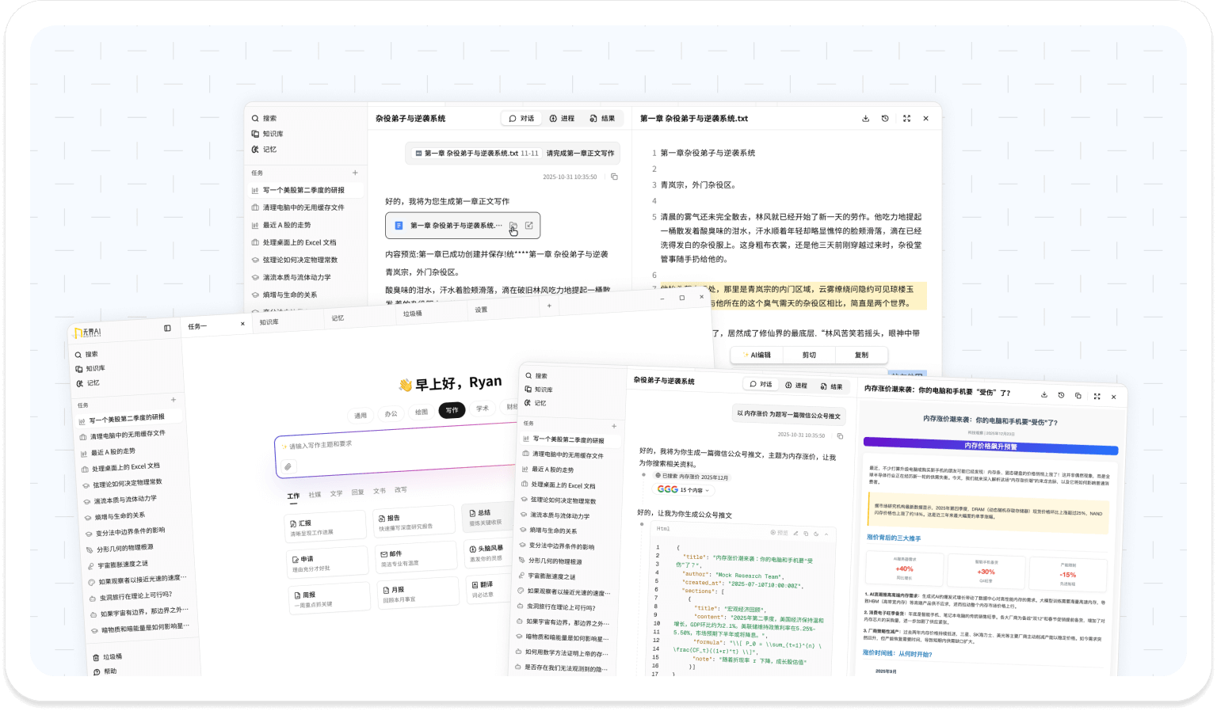Select the 写作 mode pill

point(452,410)
